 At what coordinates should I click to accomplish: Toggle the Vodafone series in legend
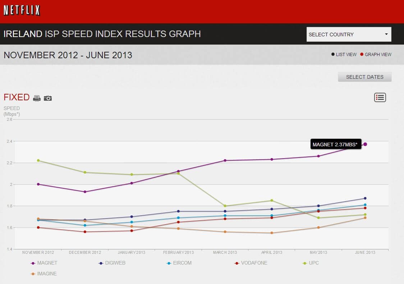[x=251, y=263]
